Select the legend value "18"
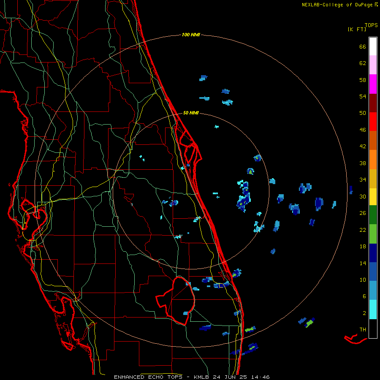This screenshot has height=380, width=380. pos(363,247)
